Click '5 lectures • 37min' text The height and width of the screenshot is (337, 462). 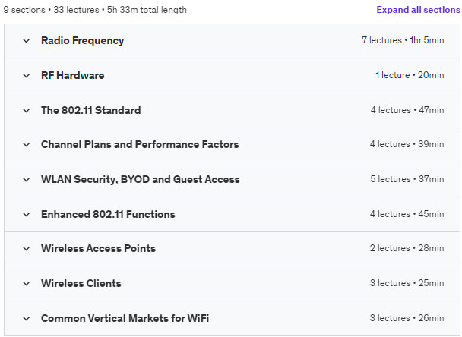point(407,179)
